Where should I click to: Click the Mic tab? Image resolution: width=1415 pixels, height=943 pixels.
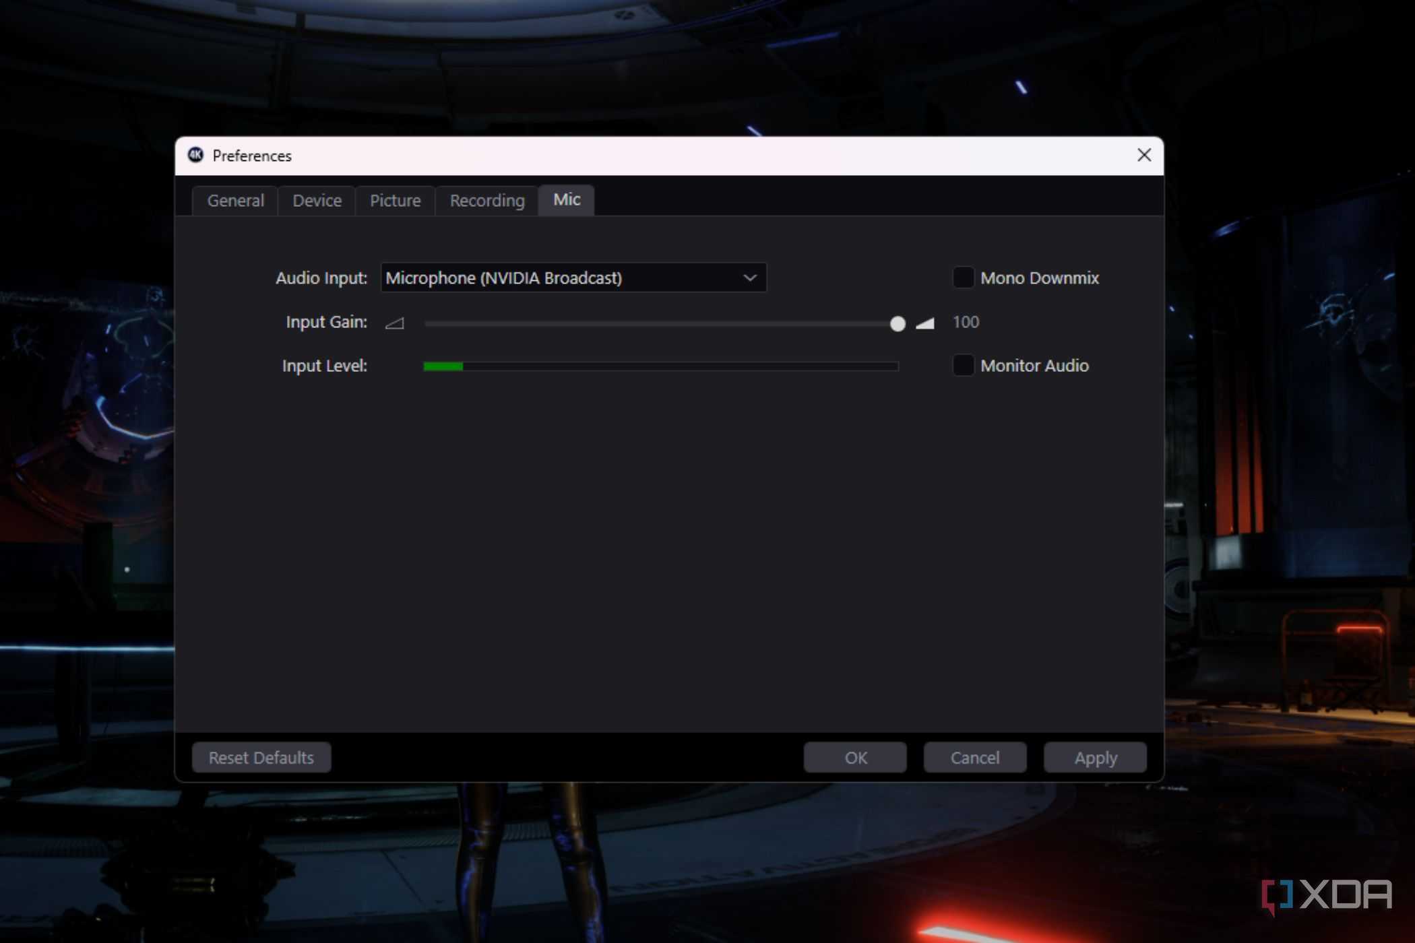(567, 200)
